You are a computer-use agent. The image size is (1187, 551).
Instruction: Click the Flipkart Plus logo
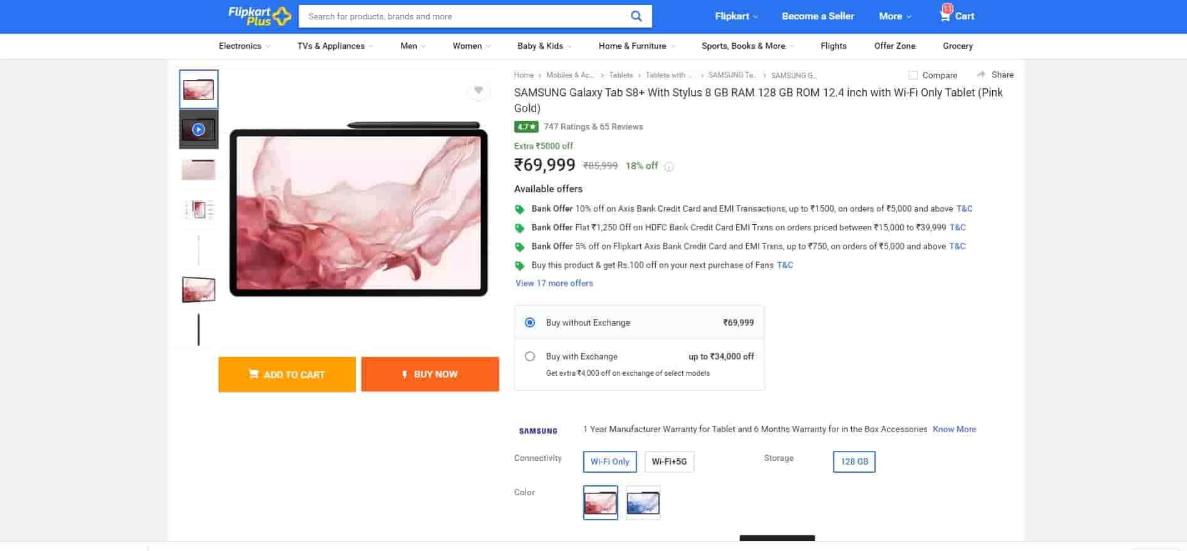tap(259, 16)
